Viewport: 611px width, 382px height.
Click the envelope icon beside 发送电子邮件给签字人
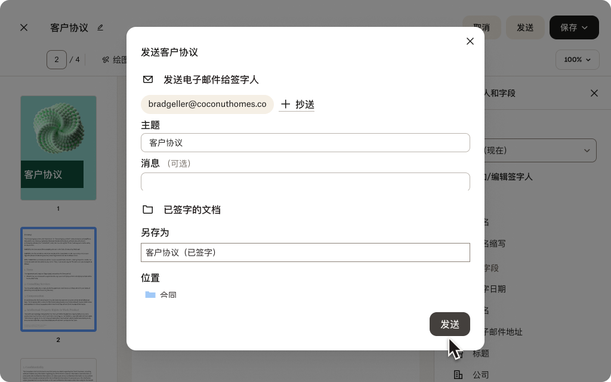click(148, 79)
